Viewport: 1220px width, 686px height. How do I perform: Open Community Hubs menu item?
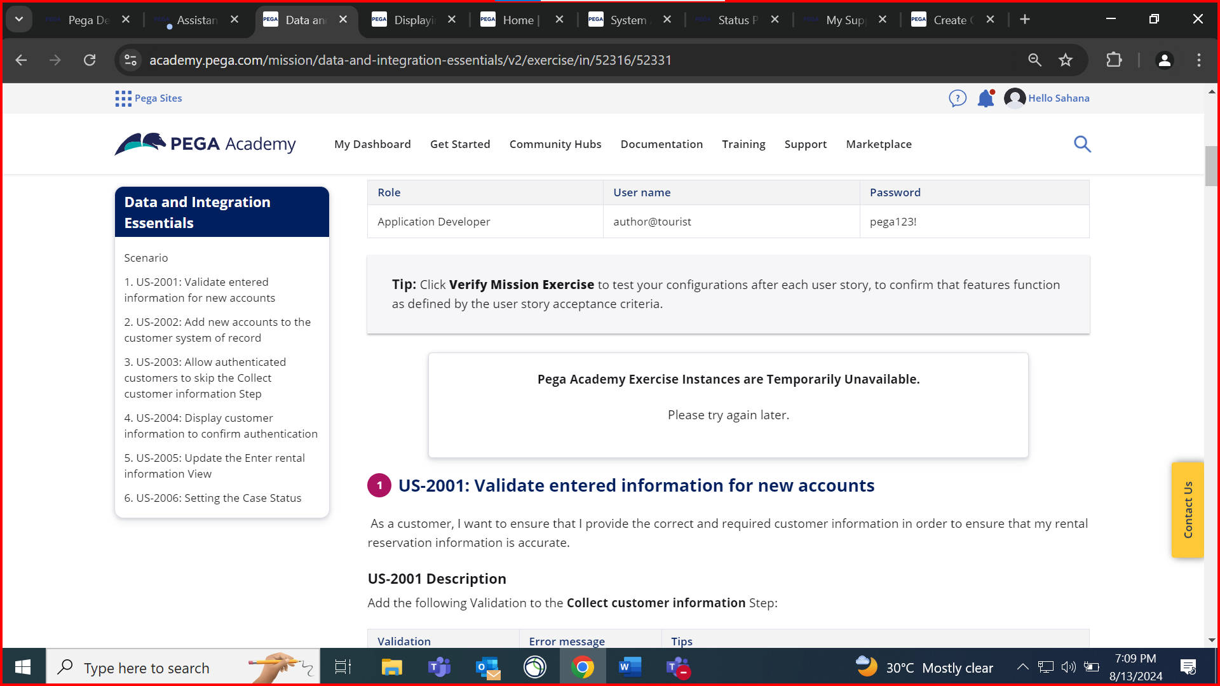(x=555, y=144)
